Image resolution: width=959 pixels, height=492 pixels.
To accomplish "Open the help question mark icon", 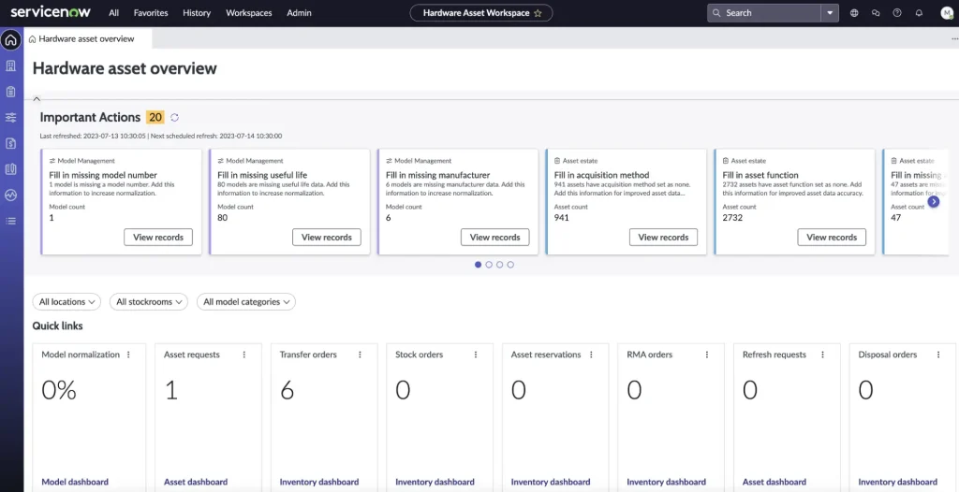I will pyautogui.click(x=897, y=13).
